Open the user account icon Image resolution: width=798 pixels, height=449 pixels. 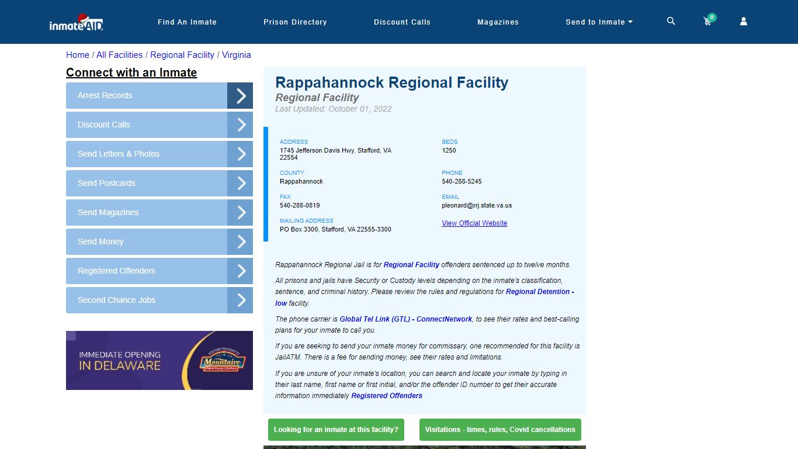[744, 21]
